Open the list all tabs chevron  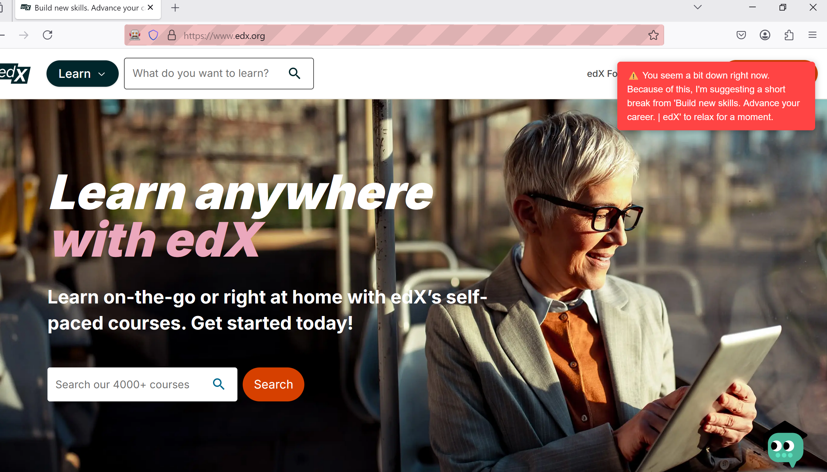tap(697, 7)
